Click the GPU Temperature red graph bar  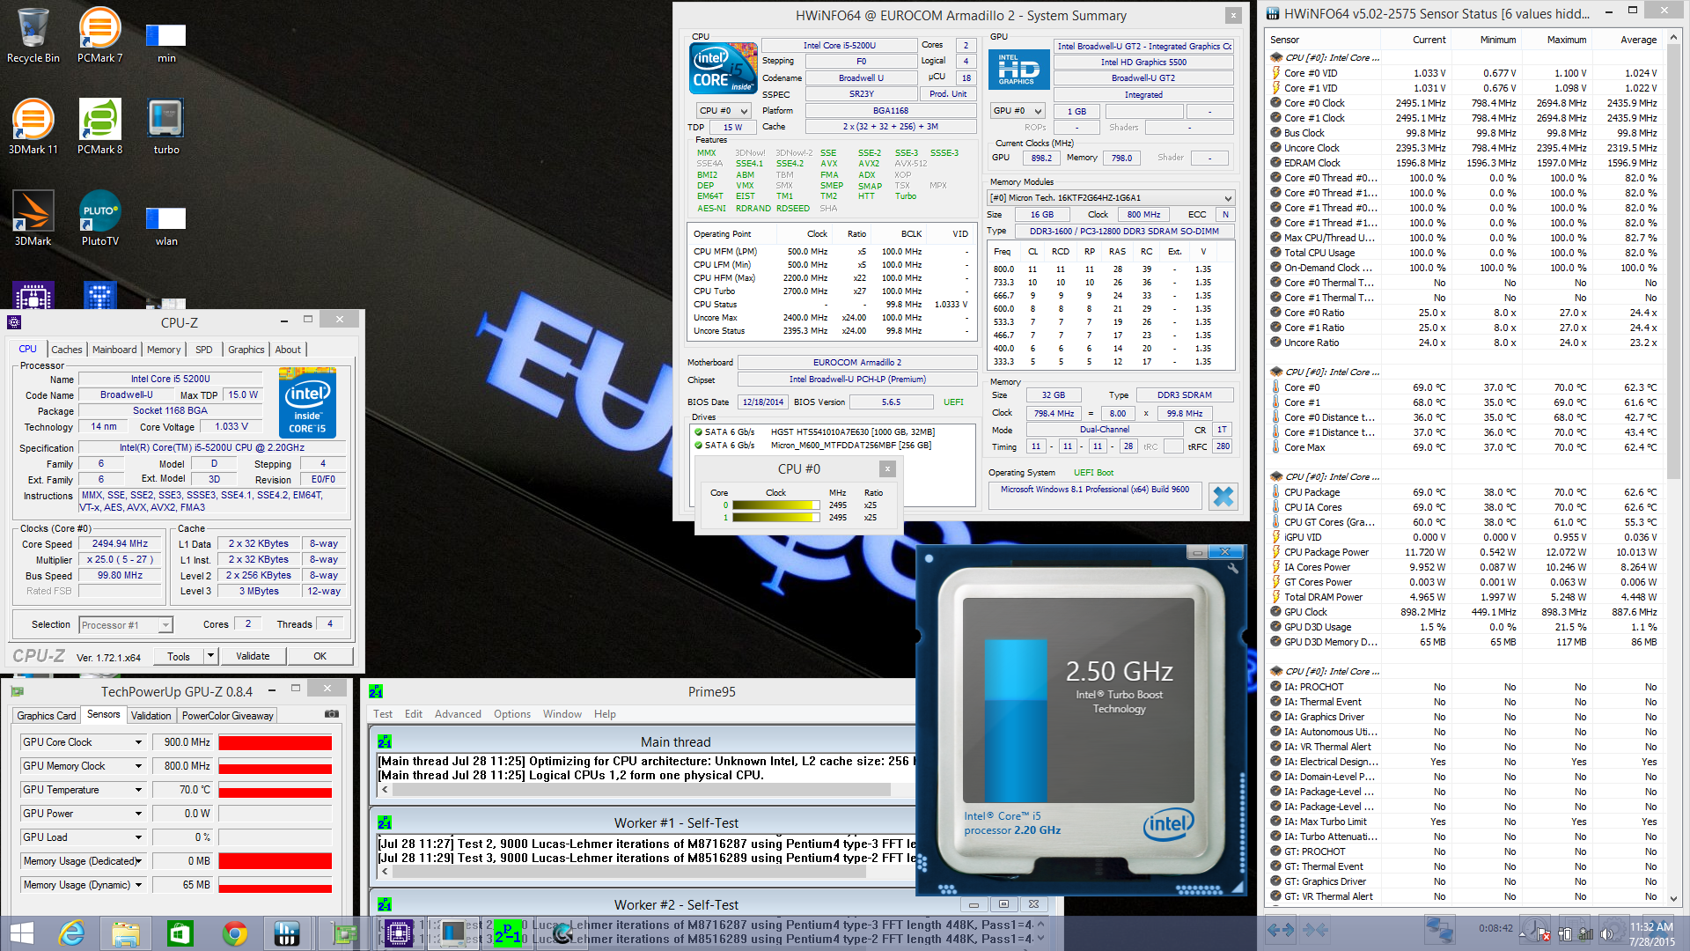276,791
